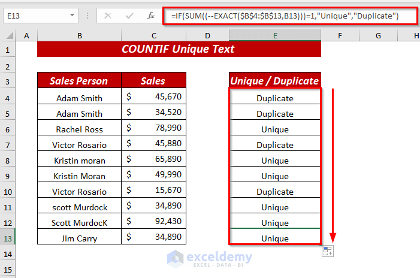Select the Kristin Moran cell in row 9

pyautogui.click(x=79, y=174)
